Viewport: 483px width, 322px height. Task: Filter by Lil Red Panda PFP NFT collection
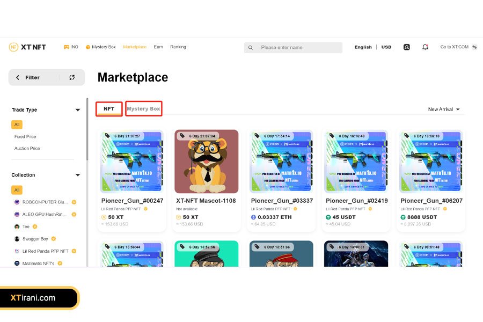pos(45,251)
